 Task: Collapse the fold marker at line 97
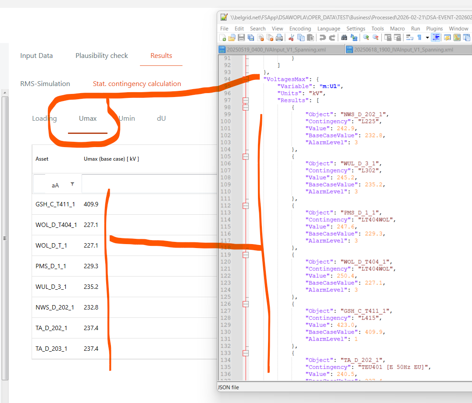246,100
